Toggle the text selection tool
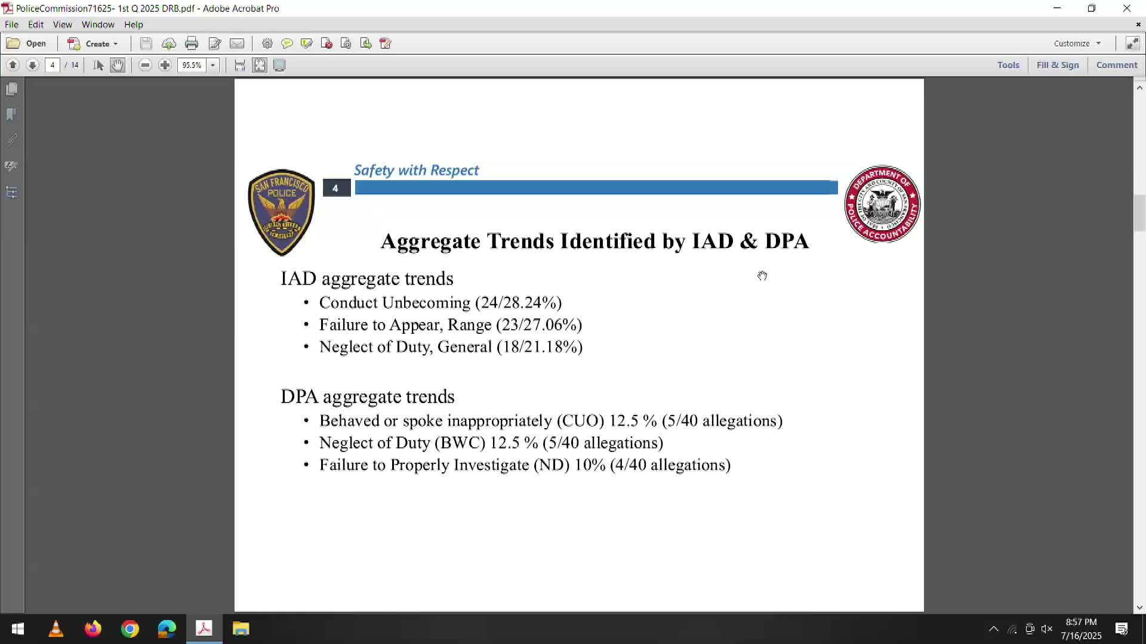The height and width of the screenshot is (644, 1146). coord(99,65)
